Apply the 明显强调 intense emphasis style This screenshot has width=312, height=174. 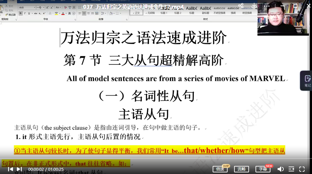247,10
